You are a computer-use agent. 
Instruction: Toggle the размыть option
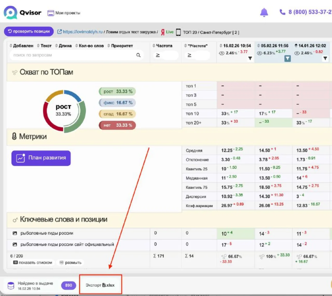click(70, 263)
